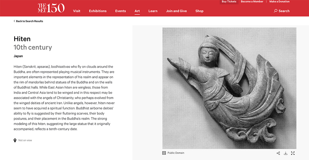309x160 pixels.
Task: Select the Art navigation item
Action: click(x=137, y=11)
